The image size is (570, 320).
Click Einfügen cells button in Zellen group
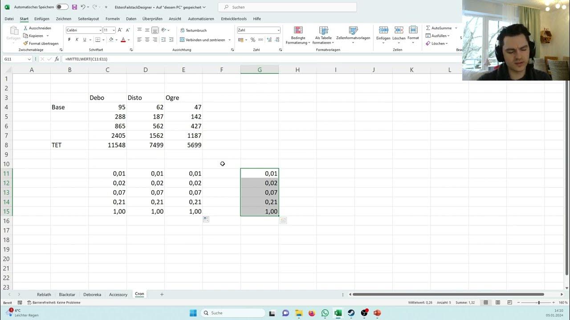click(383, 35)
